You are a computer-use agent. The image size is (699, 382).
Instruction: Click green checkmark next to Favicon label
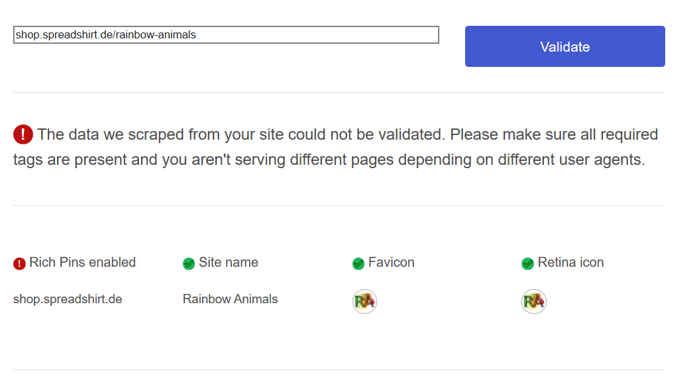[x=358, y=263]
